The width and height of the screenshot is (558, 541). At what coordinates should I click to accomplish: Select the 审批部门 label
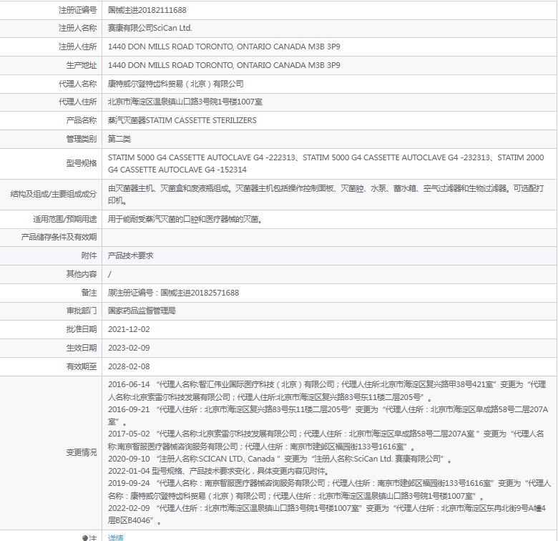[81, 311]
